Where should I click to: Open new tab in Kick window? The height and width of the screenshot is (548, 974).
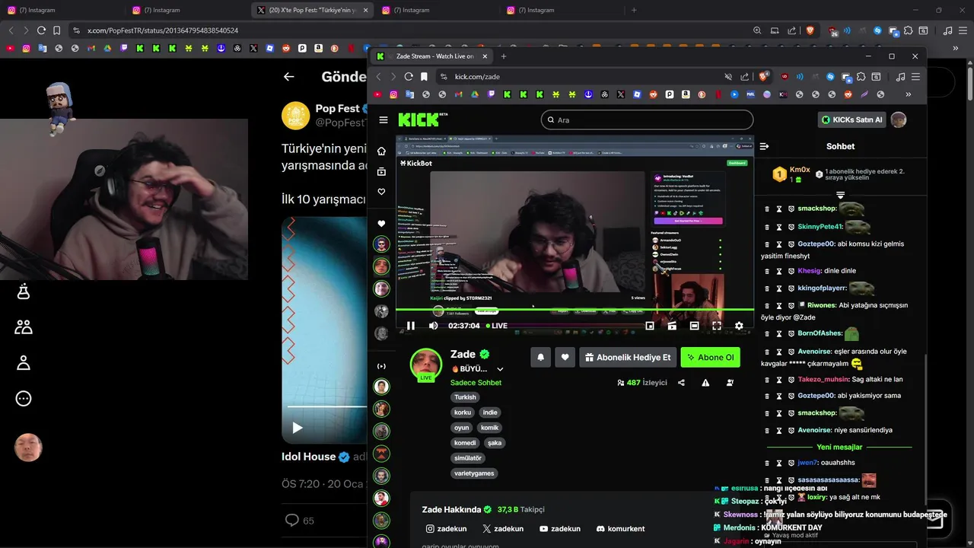point(503,56)
